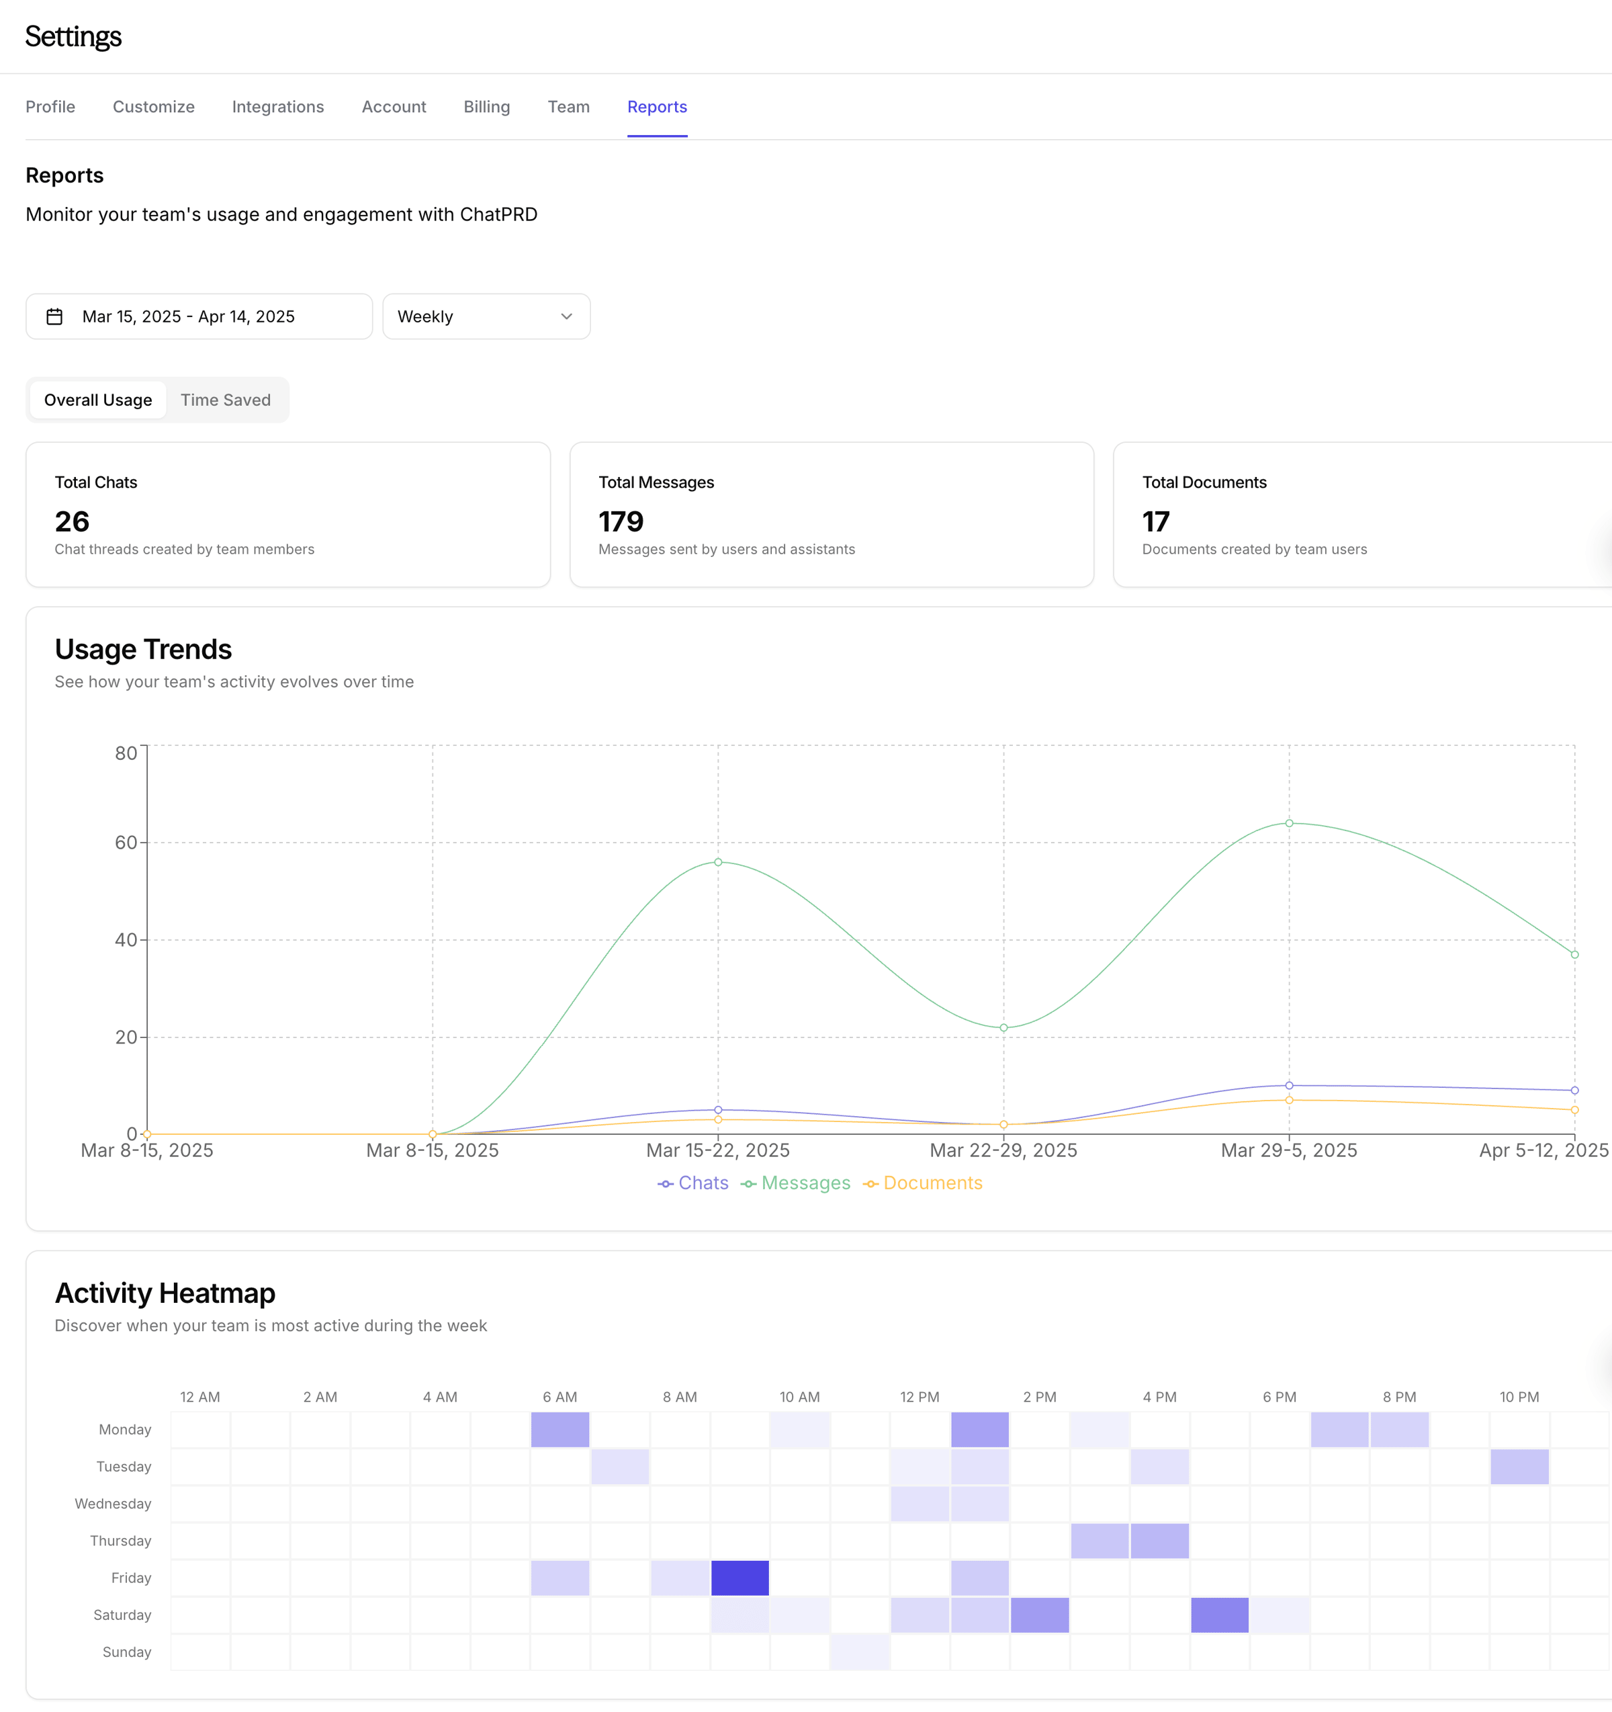The width and height of the screenshot is (1612, 1712).
Task: Open the Integrations settings tab
Action: click(278, 107)
